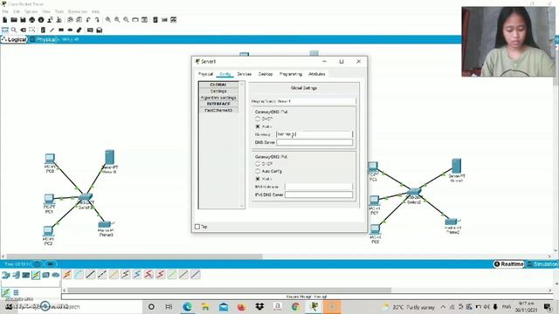This screenshot has height=314, width=559.
Task: Click the Gateway address input field
Action: (314, 134)
